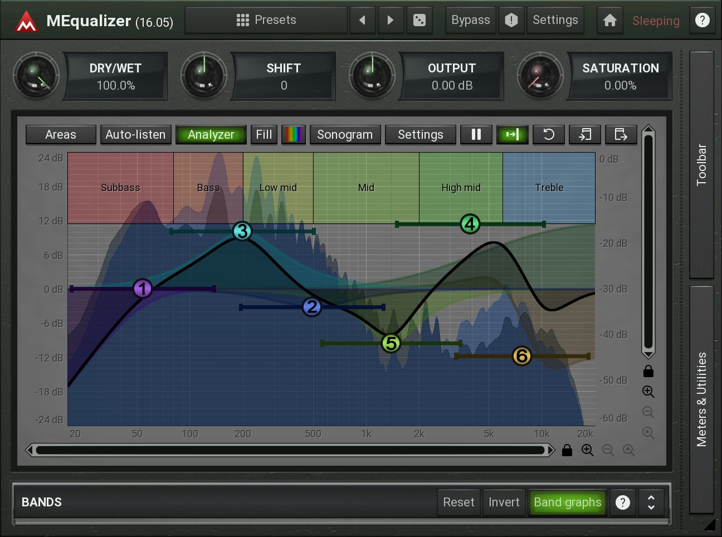The height and width of the screenshot is (537, 722).
Task: Expand the Meters & Utilities side panel
Action: (x=701, y=399)
